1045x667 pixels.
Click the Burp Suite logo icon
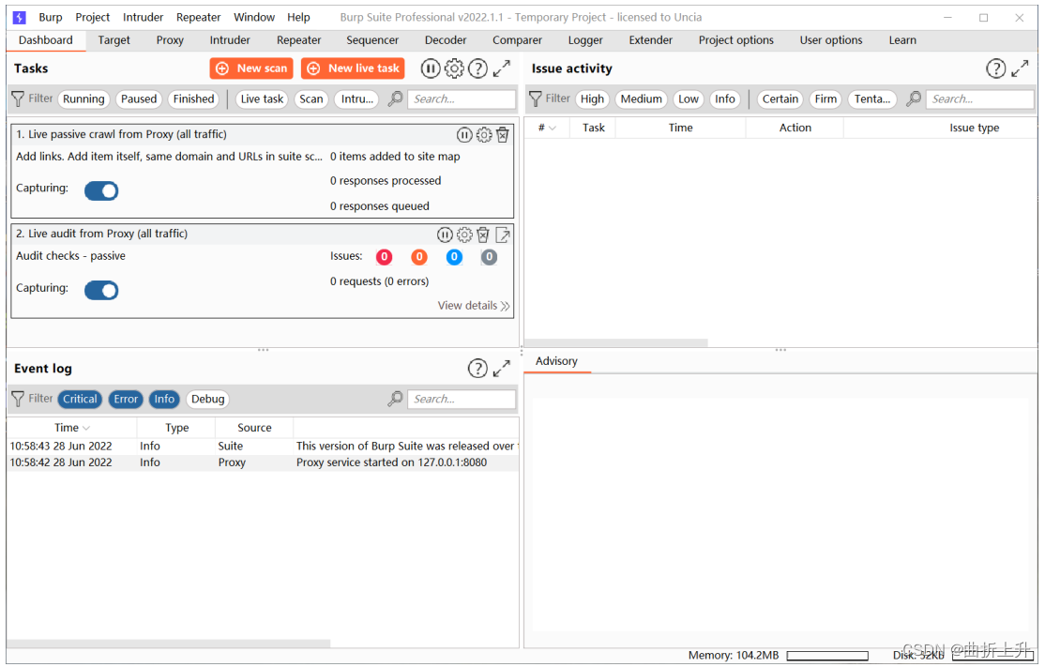tap(20, 17)
